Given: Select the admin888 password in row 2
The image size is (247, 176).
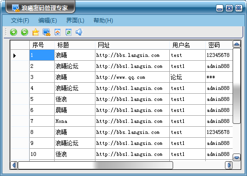Looking at the screenshot, I should pos(219,66).
